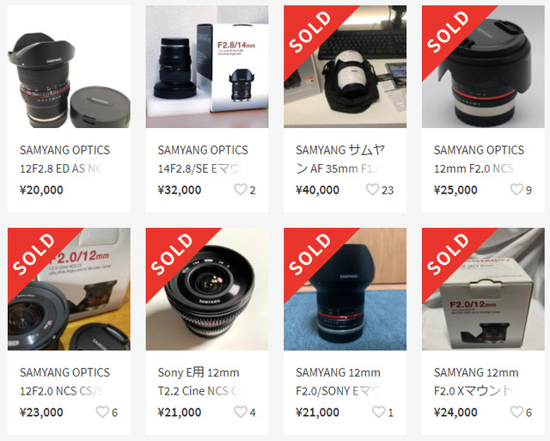Click heart icon with 23 likes

tap(372, 189)
